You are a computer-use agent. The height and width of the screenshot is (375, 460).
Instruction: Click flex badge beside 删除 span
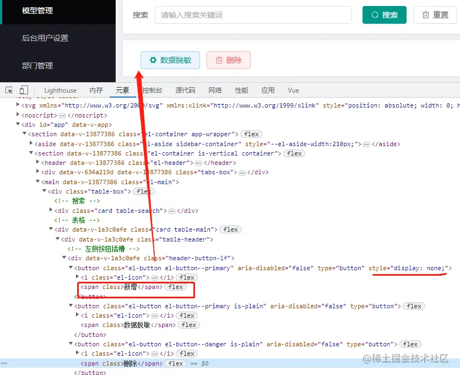175,363
